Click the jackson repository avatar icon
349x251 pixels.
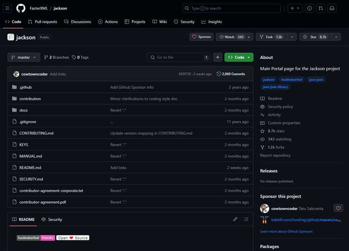click(11, 37)
